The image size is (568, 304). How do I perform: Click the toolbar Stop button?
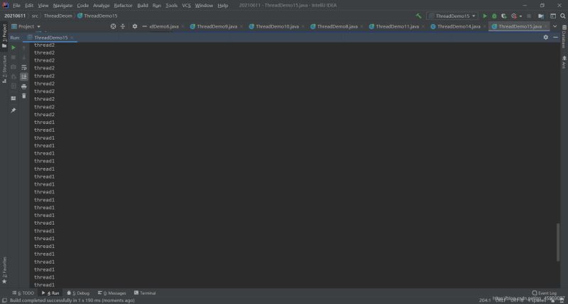pyautogui.click(x=529, y=16)
